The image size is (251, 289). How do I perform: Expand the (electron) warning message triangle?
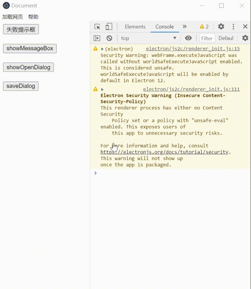[102, 49]
